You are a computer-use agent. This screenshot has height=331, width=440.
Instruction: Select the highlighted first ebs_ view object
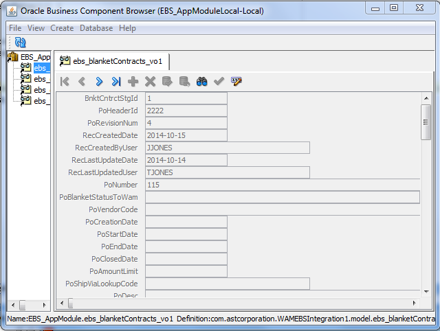(x=35, y=68)
